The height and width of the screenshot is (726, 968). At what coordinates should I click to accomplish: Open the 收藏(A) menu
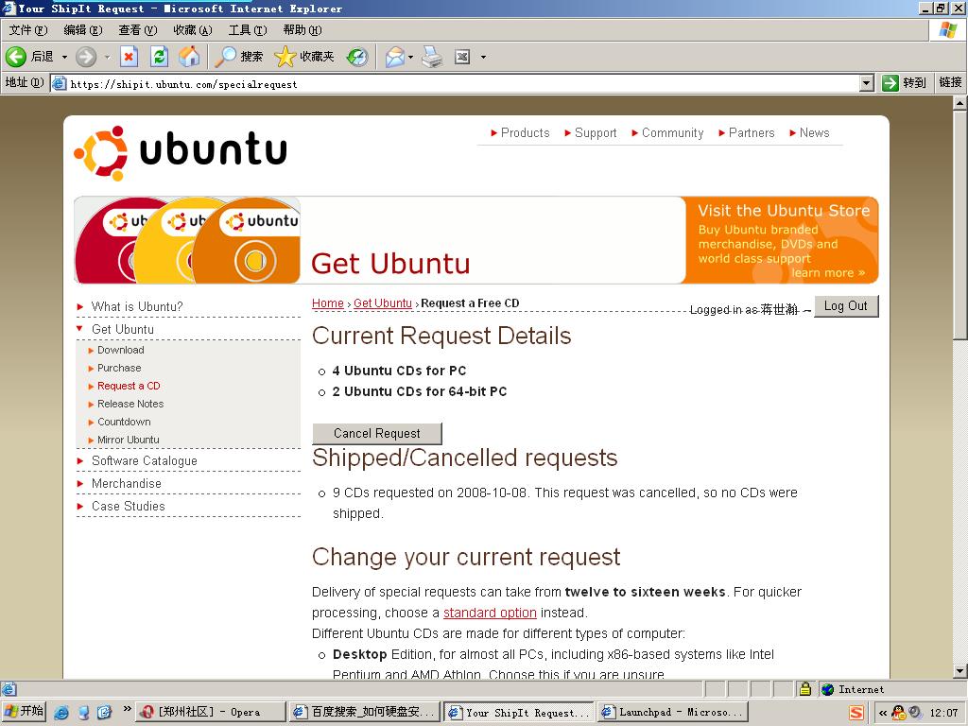point(193,29)
